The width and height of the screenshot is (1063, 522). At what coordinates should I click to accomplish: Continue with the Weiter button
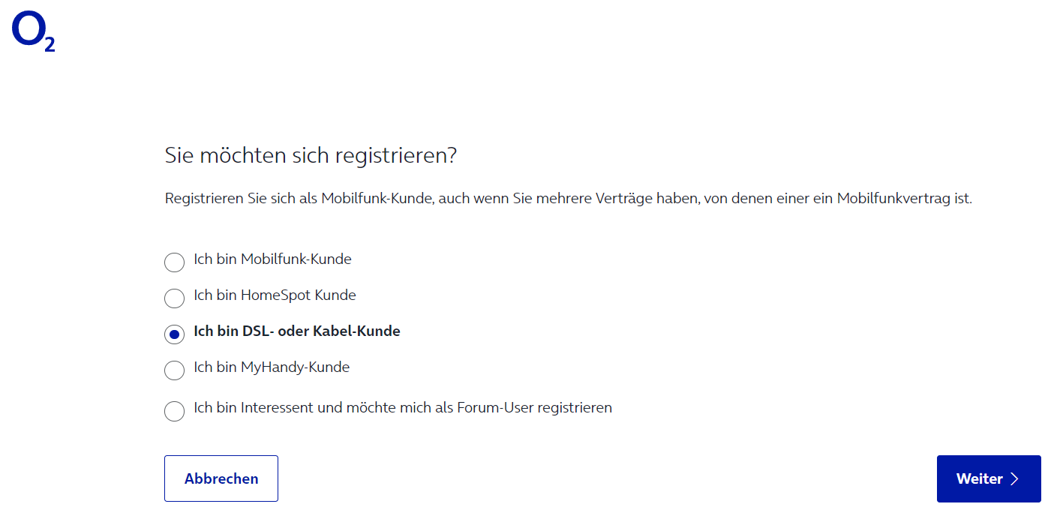point(989,478)
